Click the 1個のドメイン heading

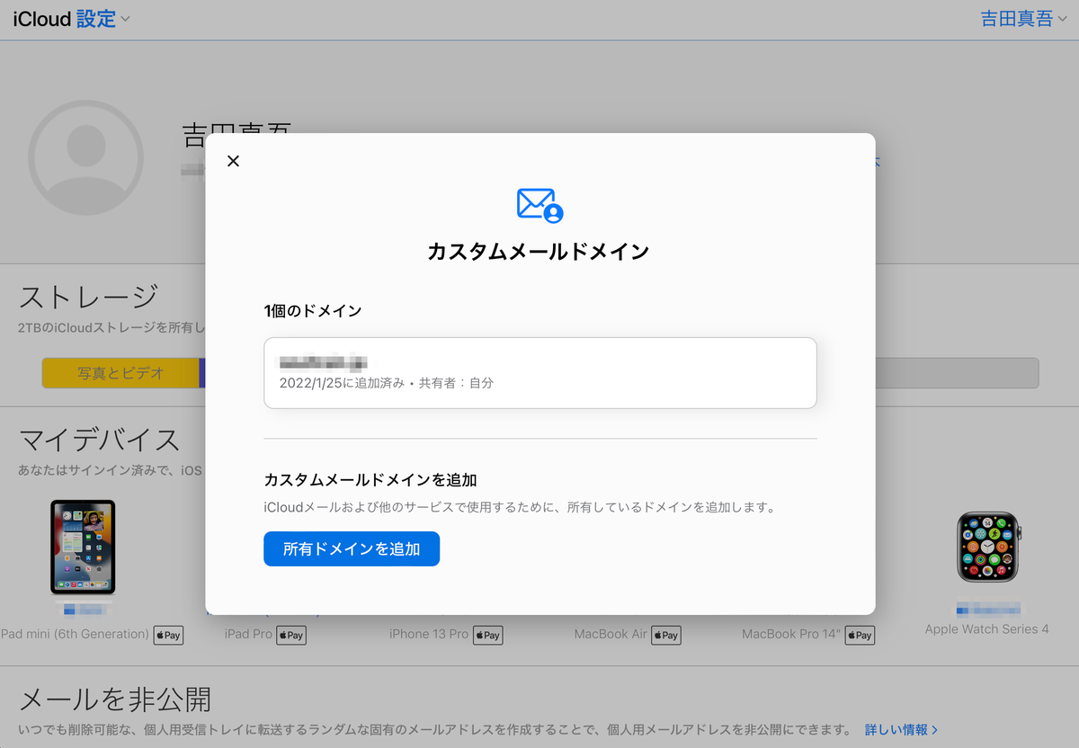point(313,311)
